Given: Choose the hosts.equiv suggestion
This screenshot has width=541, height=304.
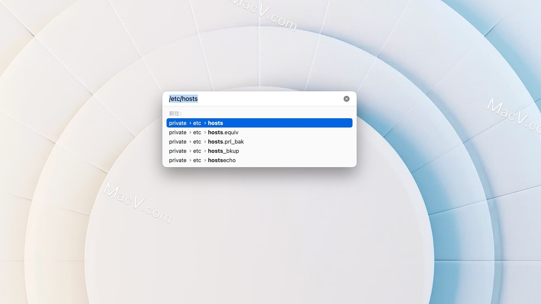Looking at the screenshot, I should click(259, 132).
